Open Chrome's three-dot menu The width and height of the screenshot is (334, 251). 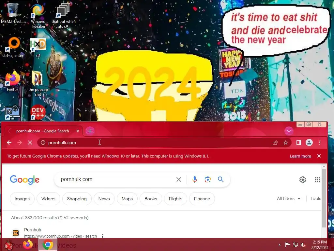320,142
